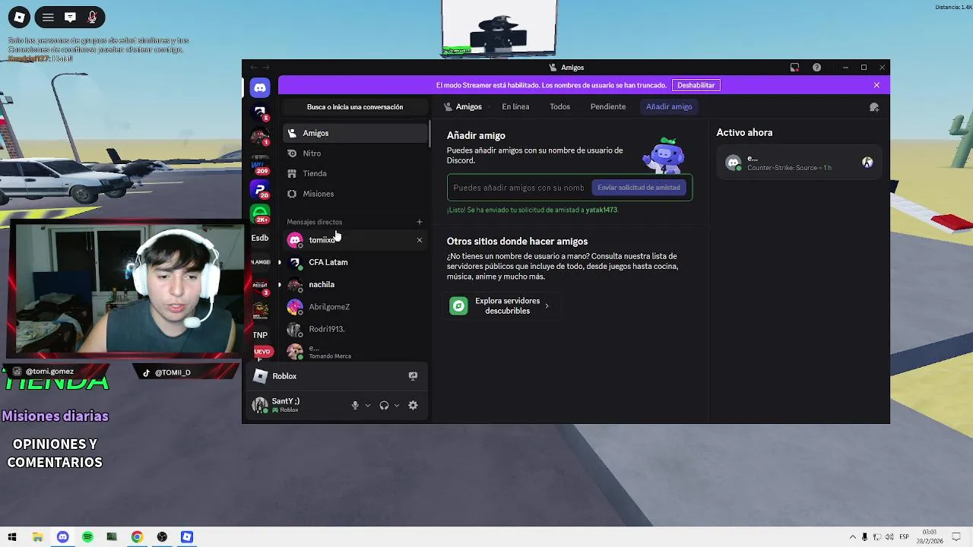Screen dimensions: 973x547
Task: Open chat with Rodri1913.
Action: tap(355, 329)
